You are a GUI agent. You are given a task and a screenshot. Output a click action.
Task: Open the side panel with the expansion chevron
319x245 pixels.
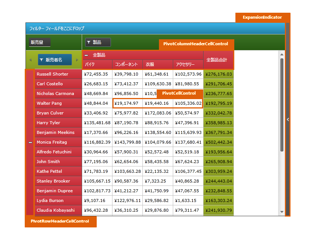click(x=288, y=119)
